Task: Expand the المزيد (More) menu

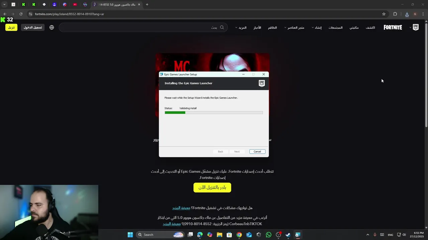Action: [x=241, y=28]
